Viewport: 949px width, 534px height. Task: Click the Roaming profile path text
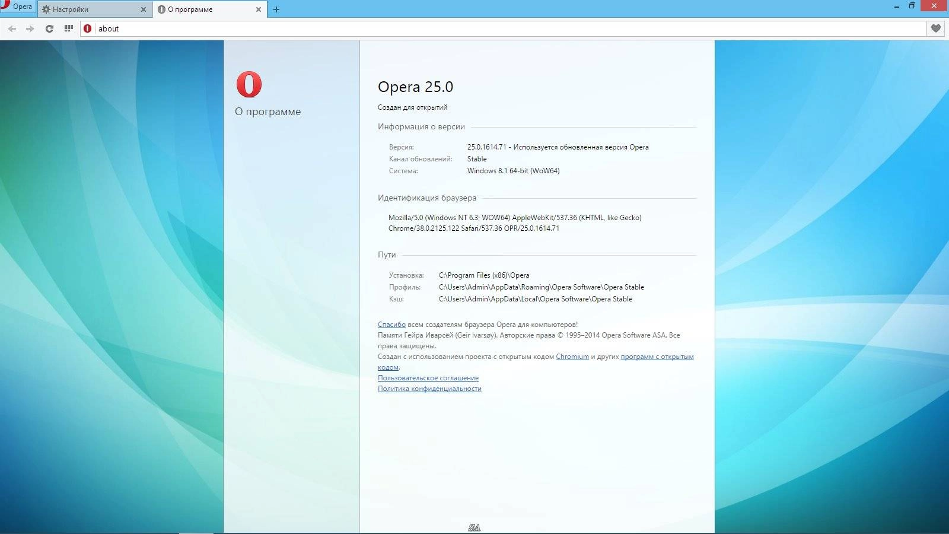point(542,287)
